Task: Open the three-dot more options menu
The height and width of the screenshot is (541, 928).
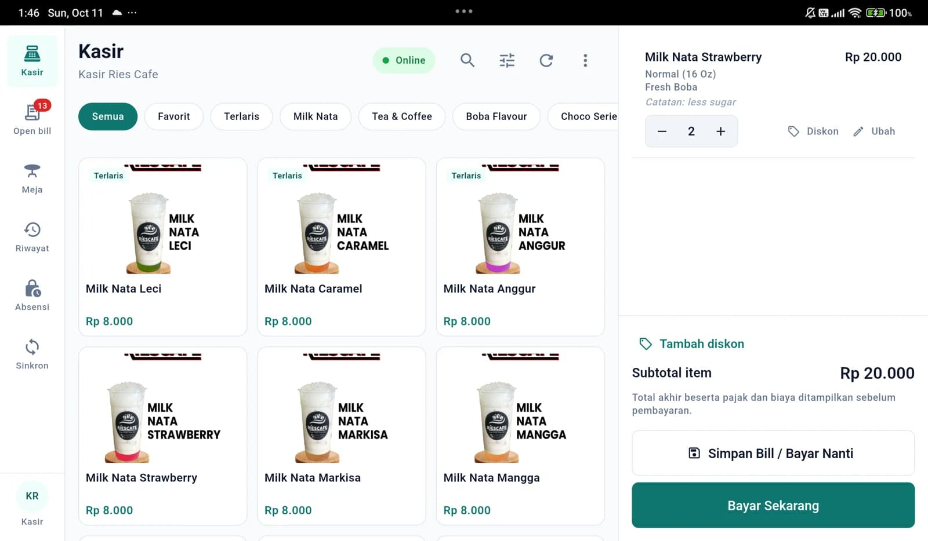Action: click(x=585, y=60)
